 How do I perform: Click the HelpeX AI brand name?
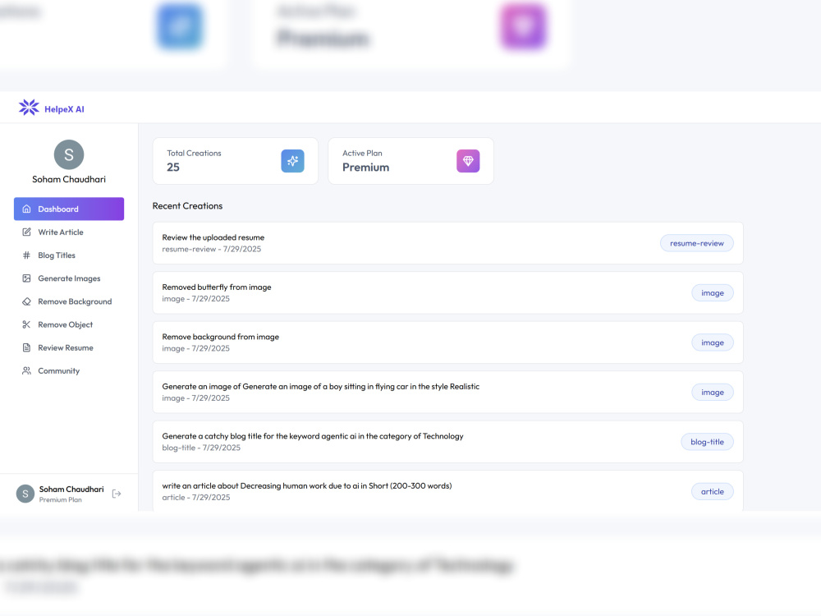(x=64, y=109)
